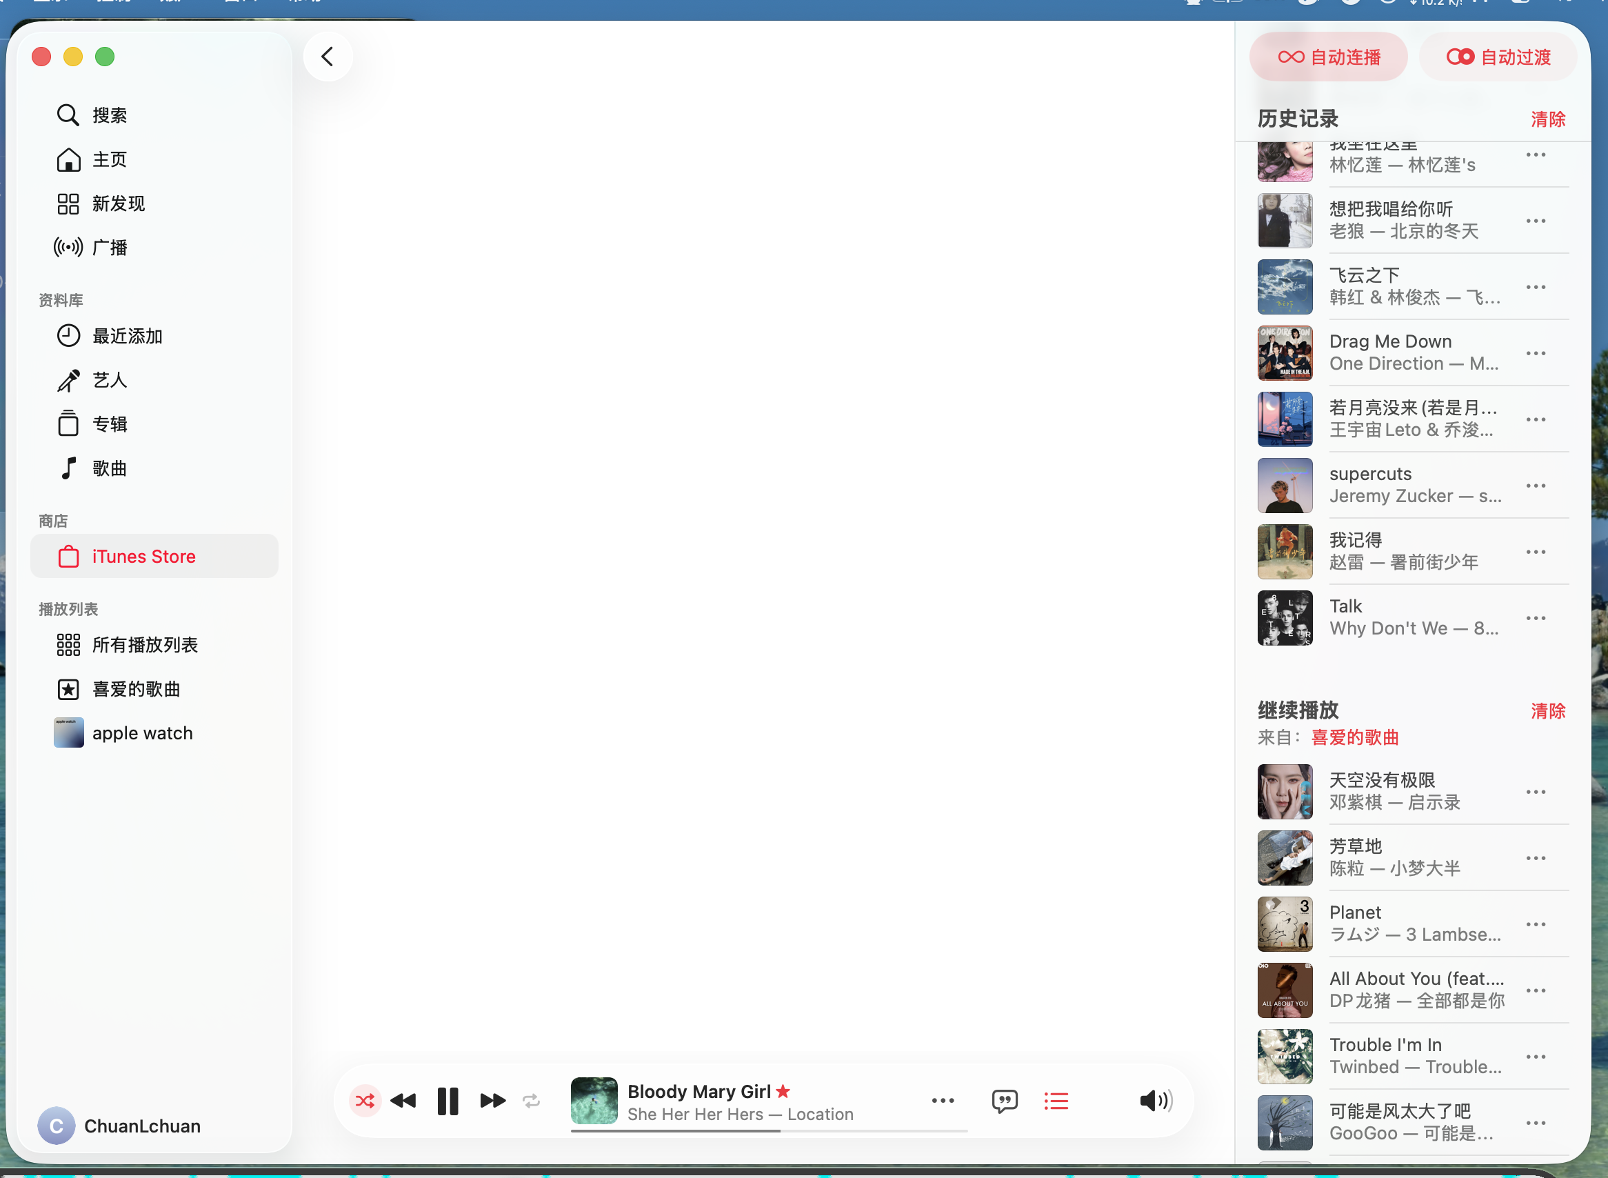
Task: Hide the playing next queue list
Action: point(1056,1101)
